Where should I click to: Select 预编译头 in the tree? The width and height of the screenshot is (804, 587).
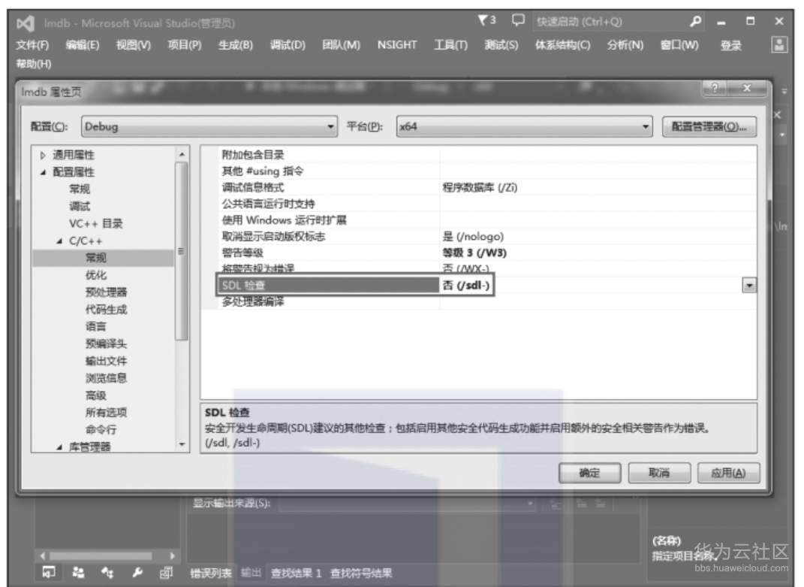(x=106, y=344)
